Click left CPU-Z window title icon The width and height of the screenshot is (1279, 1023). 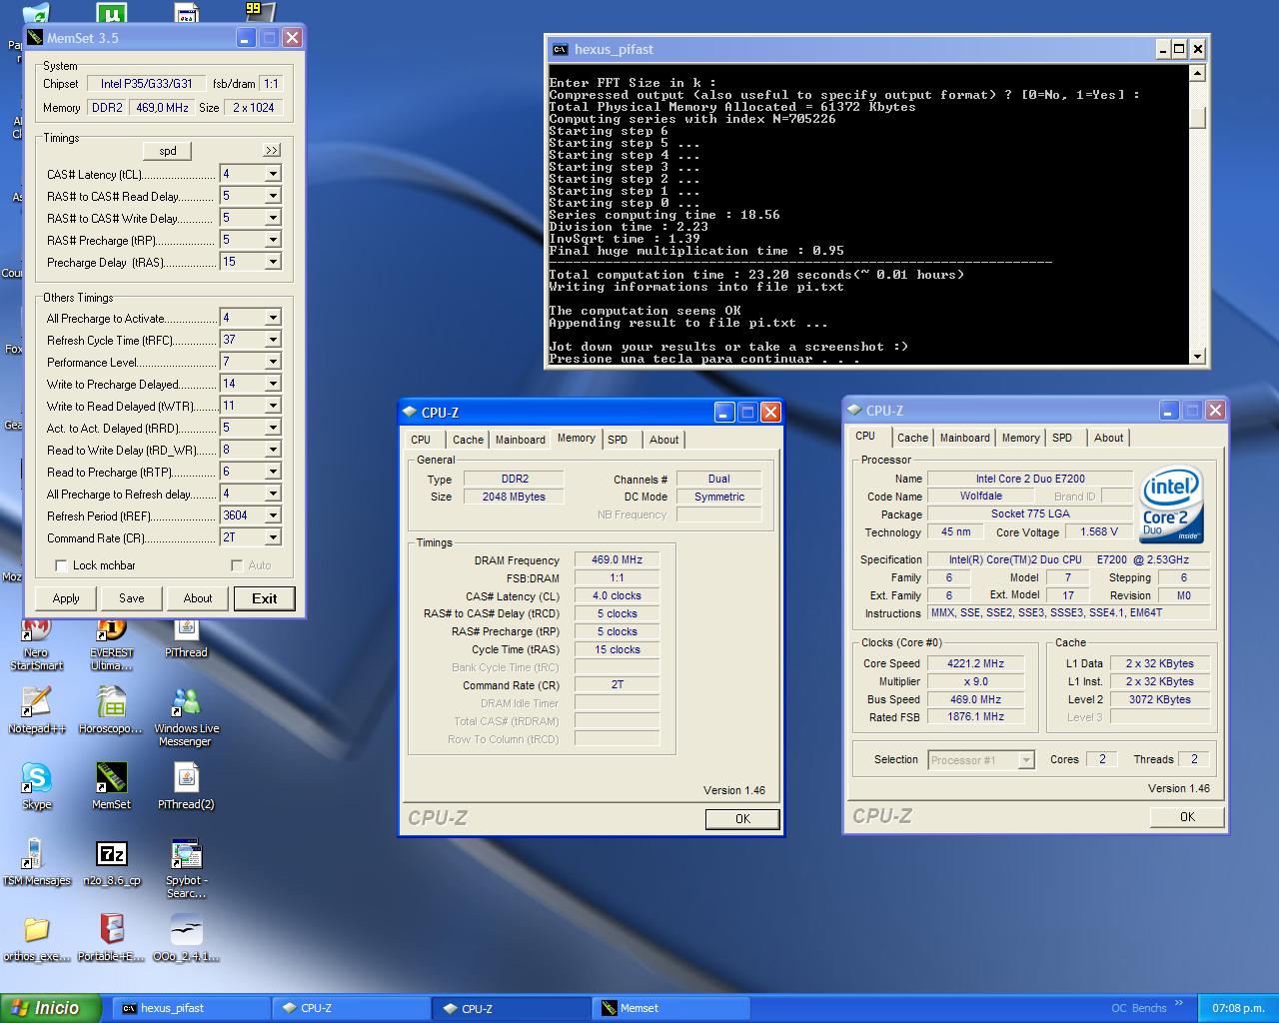pyautogui.click(x=410, y=412)
